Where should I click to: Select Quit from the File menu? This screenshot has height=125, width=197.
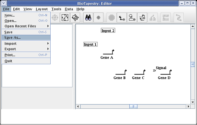(9, 61)
